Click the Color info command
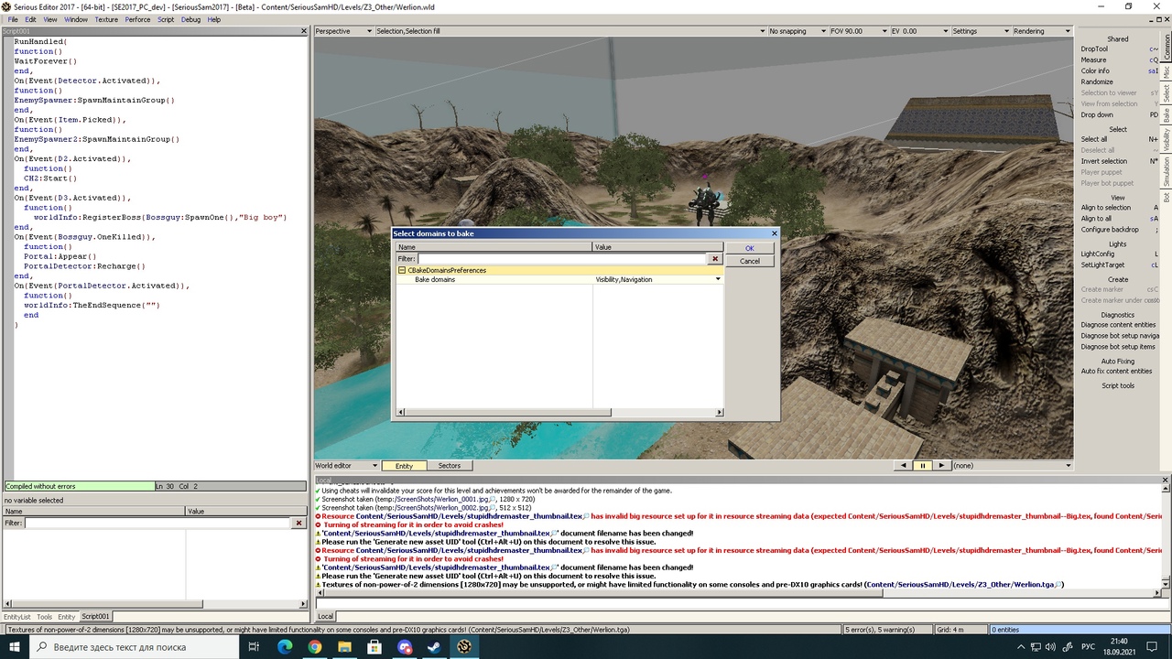1172x659 pixels. pyautogui.click(x=1095, y=70)
